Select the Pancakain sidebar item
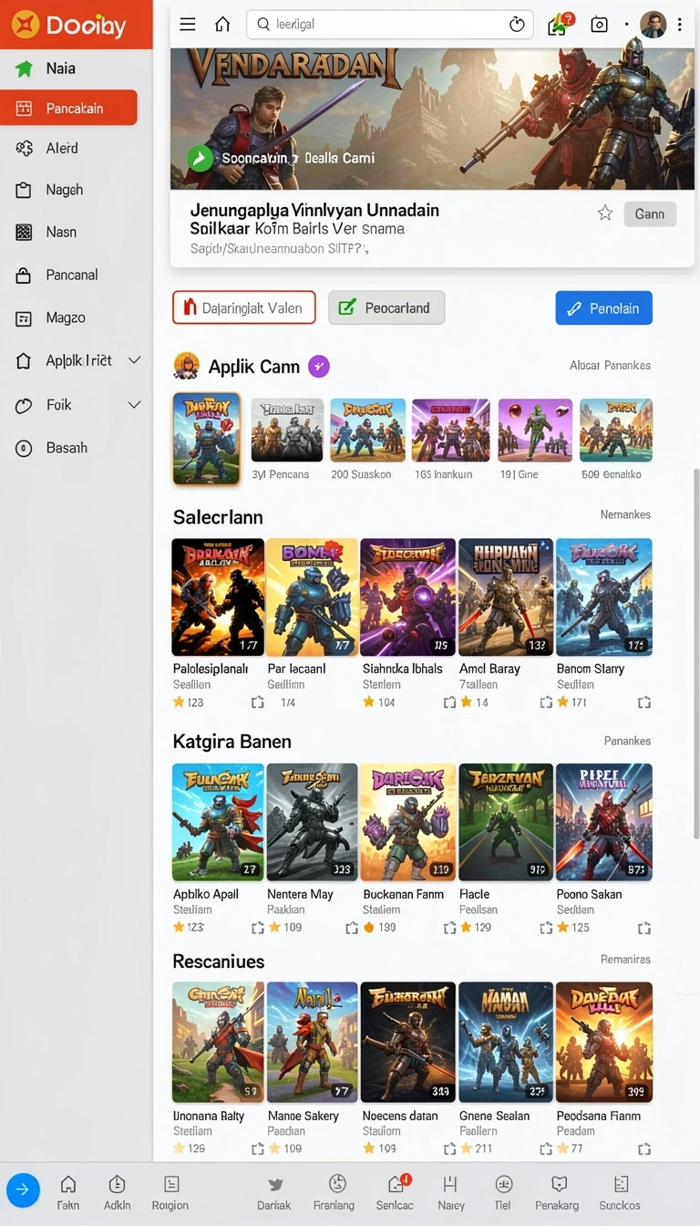700x1226 pixels. (68, 108)
